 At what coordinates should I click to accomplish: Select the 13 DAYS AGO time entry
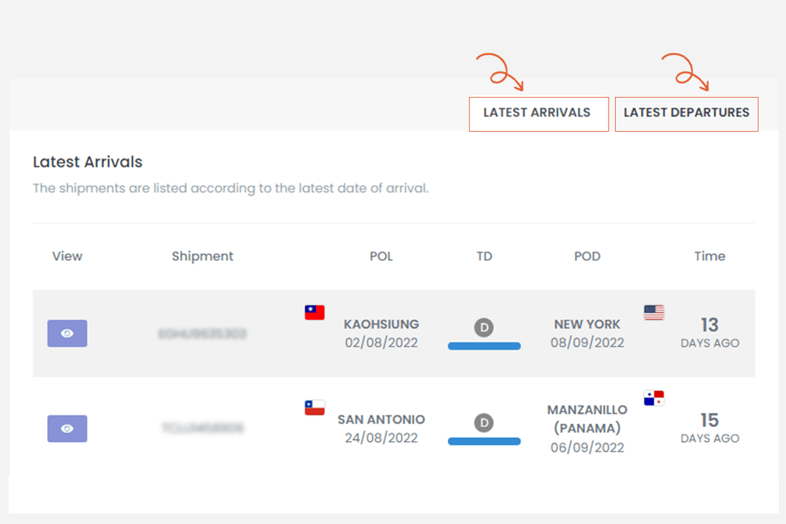tap(710, 333)
